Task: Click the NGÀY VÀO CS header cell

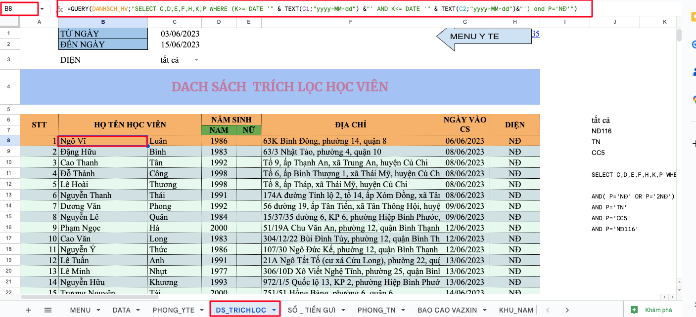Action: (x=464, y=125)
